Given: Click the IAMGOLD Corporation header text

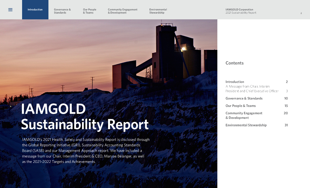Looking at the screenshot, I should pos(239,9).
